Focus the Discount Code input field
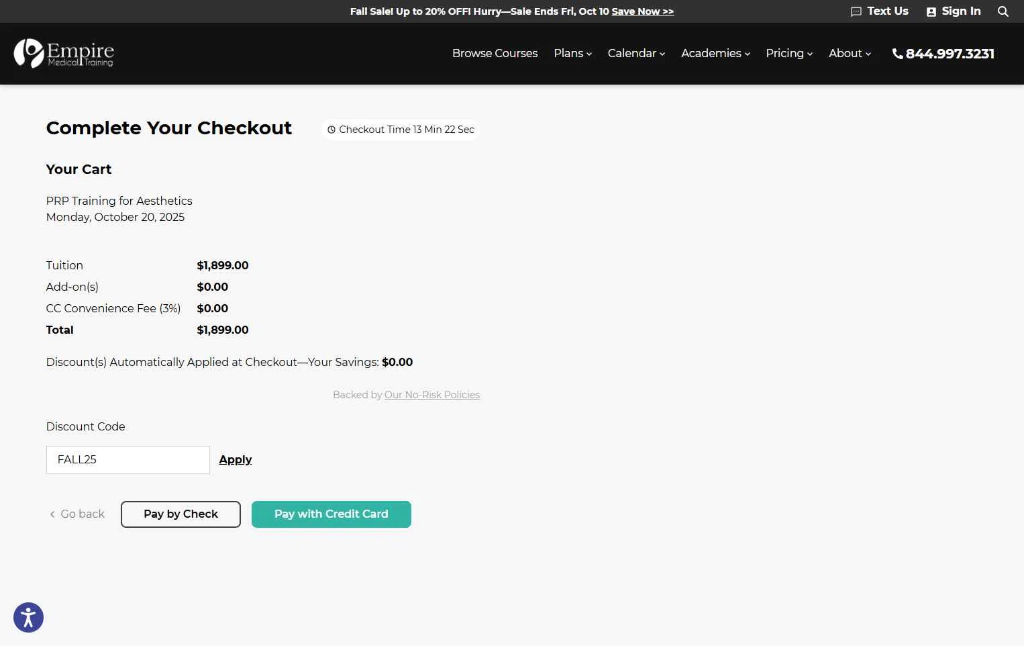Viewport: 1024px width, 646px height. coord(128,460)
